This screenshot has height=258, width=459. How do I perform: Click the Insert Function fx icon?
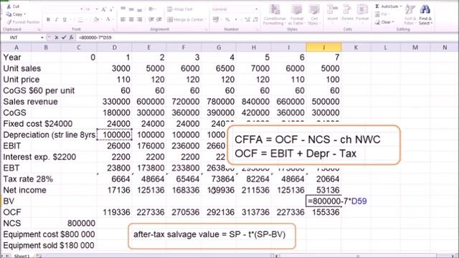71,37
